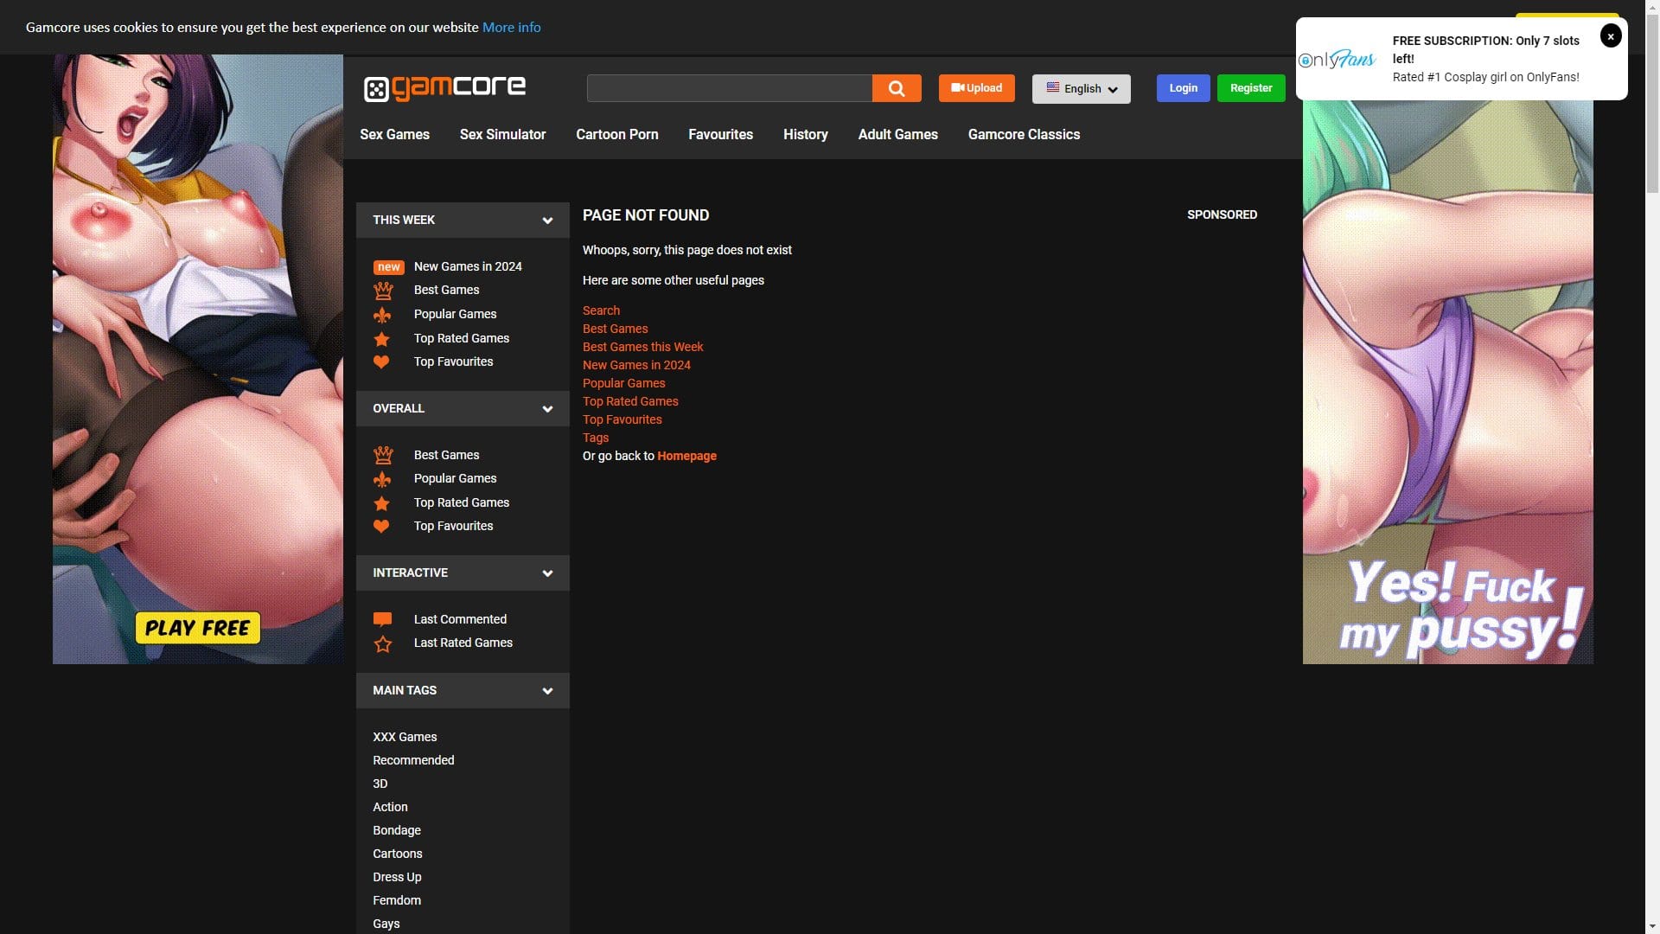Open New Games in 2024 via the 'new' badge
This screenshot has height=934, width=1660.
(x=388, y=267)
